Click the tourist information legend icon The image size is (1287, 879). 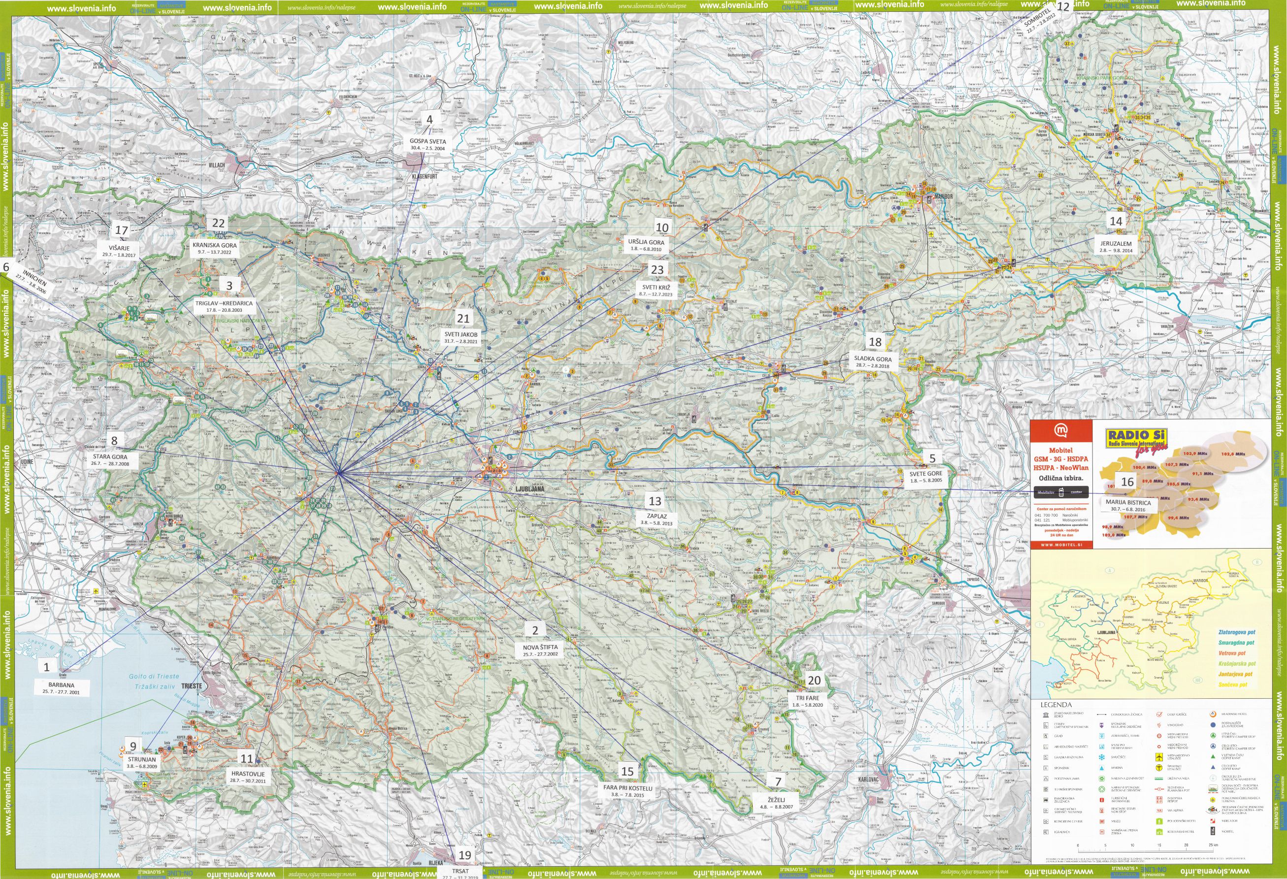1102,800
